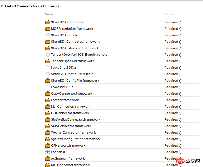Select the MOBFoundation.framework name

click(72, 29)
